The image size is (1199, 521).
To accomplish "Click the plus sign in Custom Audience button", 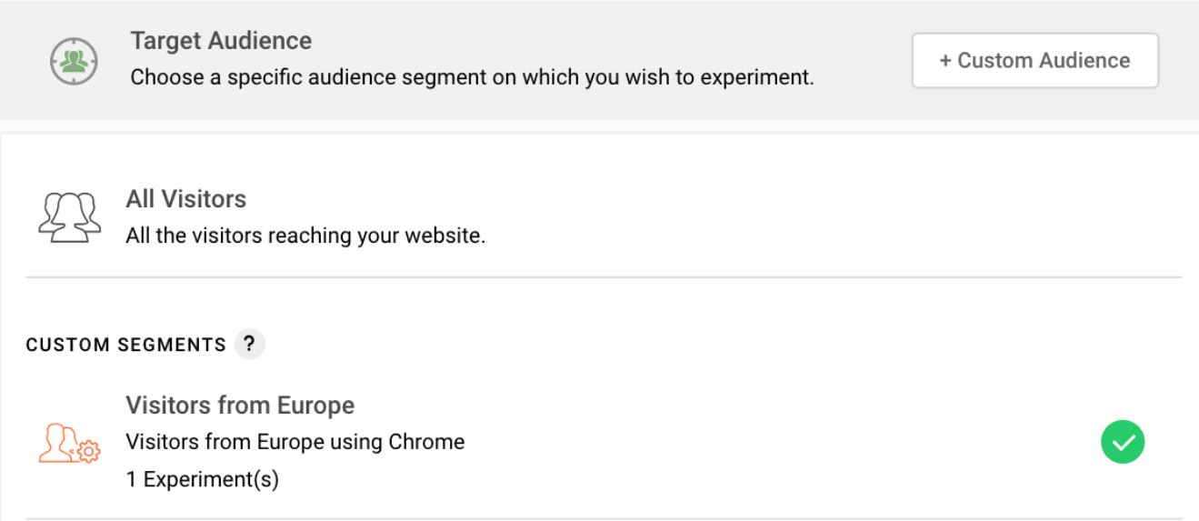I will click(945, 61).
